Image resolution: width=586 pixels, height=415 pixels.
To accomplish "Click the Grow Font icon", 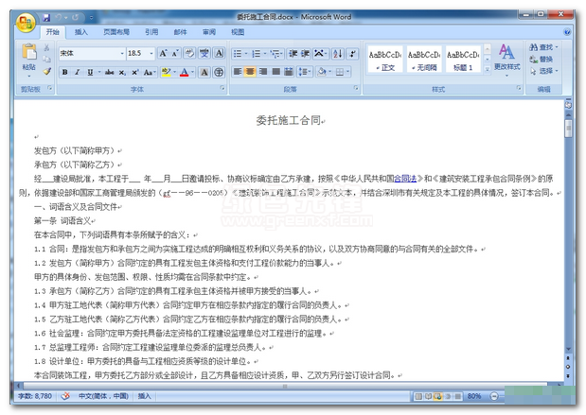I will (164, 54).
